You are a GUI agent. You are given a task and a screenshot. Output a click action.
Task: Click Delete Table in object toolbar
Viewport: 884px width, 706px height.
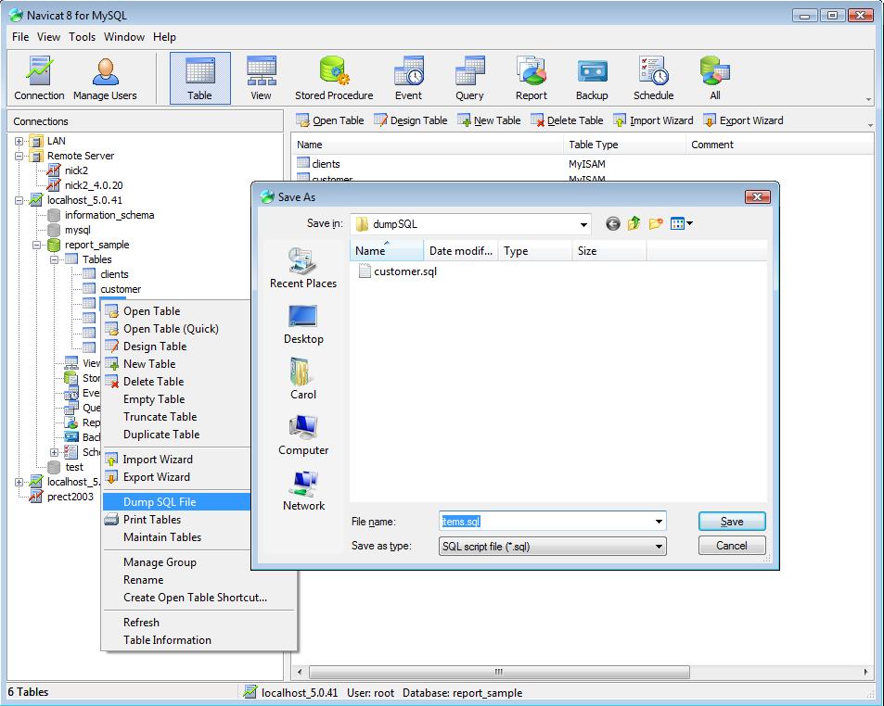567,120
